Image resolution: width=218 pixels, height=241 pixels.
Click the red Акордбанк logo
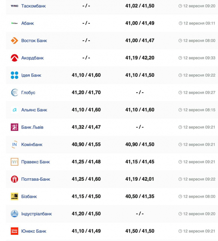coord(14,58)
